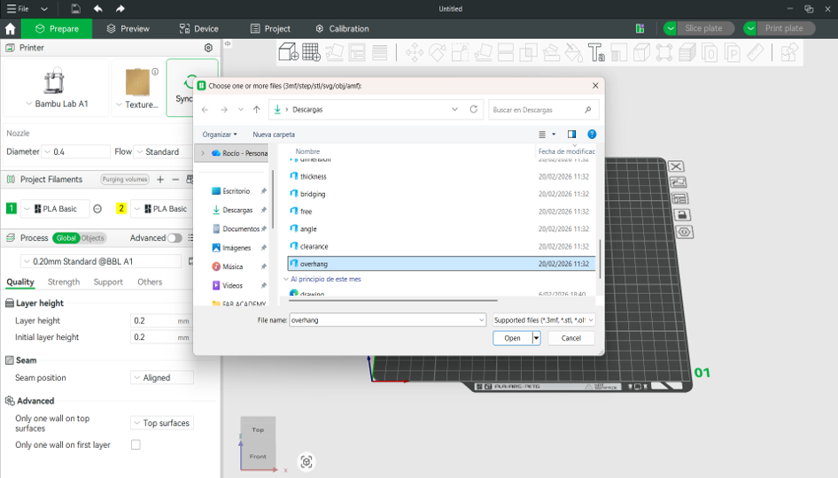
Task: Click plate auto-orient icon
Action: (x=678, y=182)
